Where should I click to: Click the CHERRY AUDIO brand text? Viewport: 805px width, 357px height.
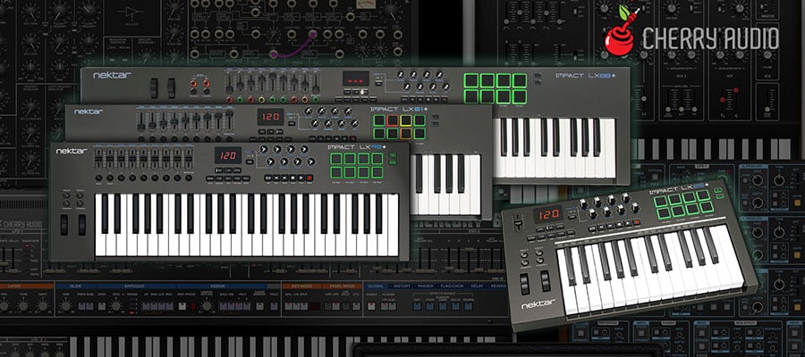point(710,39)
